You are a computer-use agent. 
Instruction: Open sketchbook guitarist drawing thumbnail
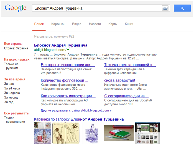(x=66, y=133)
